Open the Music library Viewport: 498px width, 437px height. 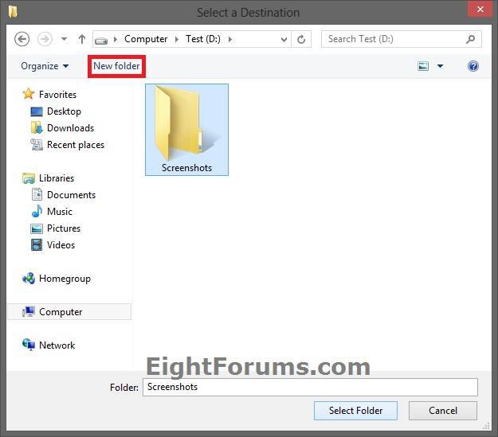coord(60,212)
